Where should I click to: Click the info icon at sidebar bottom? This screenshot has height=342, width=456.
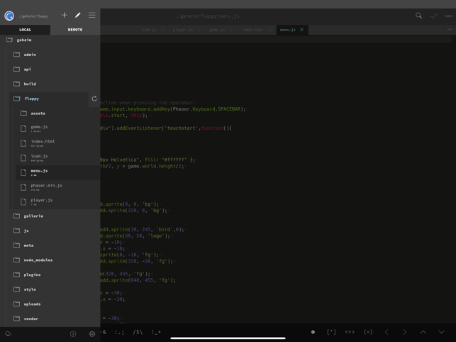click(x=73, y=333)
